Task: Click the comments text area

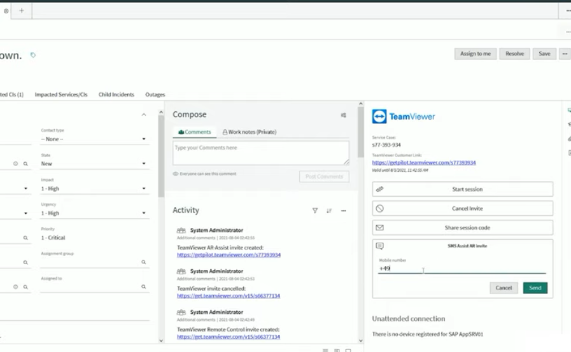Action: pyautogui.click(x=261, y=153)
